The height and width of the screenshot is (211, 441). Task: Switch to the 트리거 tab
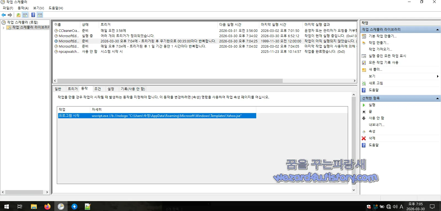[73, 89]
